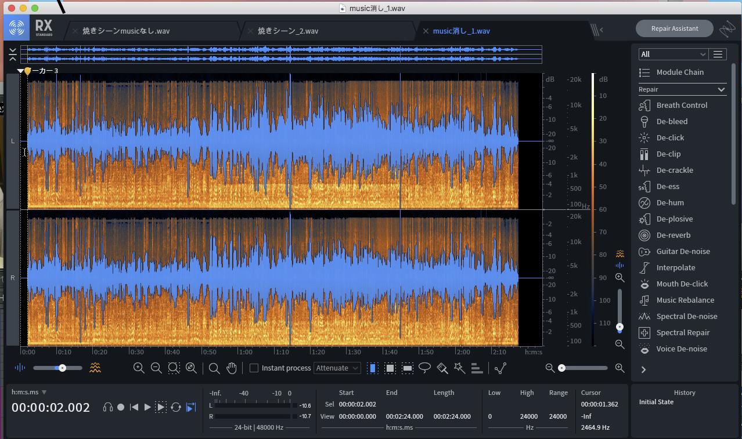Open the All module filter dropdown
Viewport: 742px width, 439px height.
click(673, 54)
